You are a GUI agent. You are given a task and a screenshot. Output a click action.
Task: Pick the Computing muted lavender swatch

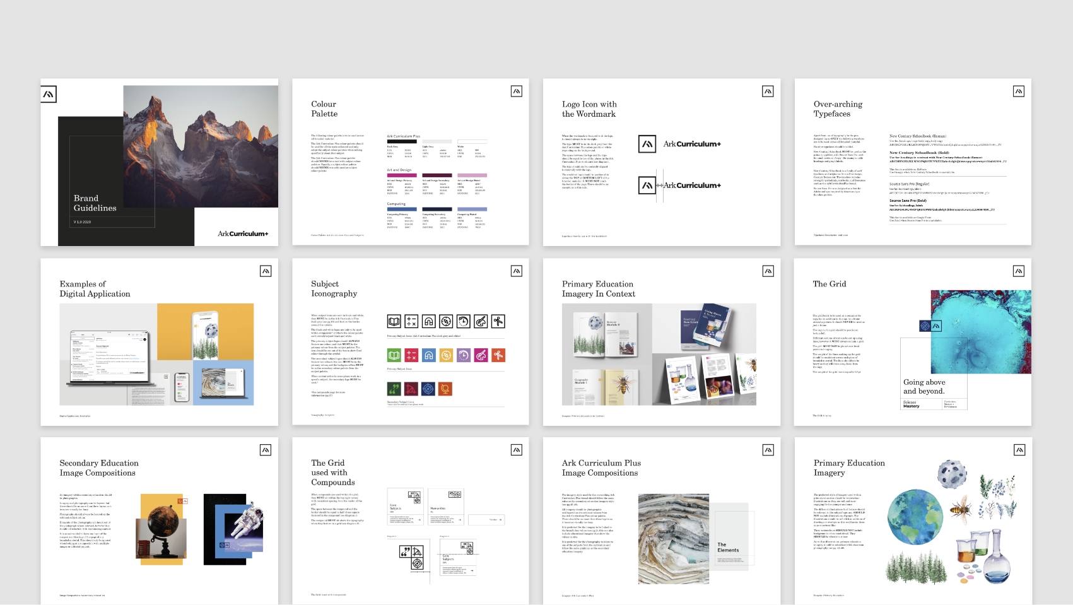[472, 209]
